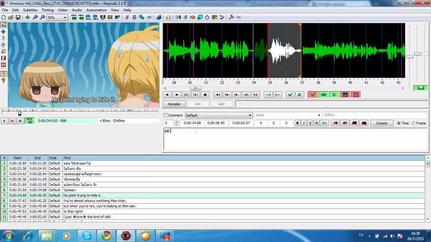Click the Karaoke button
431x242 pixels.
[174, 104]
